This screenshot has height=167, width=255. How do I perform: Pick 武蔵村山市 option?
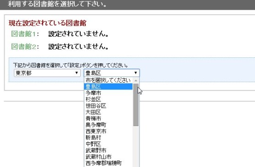tap(108, 157)
